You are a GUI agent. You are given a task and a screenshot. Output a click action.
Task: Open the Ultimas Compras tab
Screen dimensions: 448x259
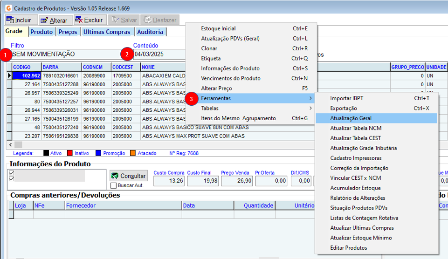108,32
